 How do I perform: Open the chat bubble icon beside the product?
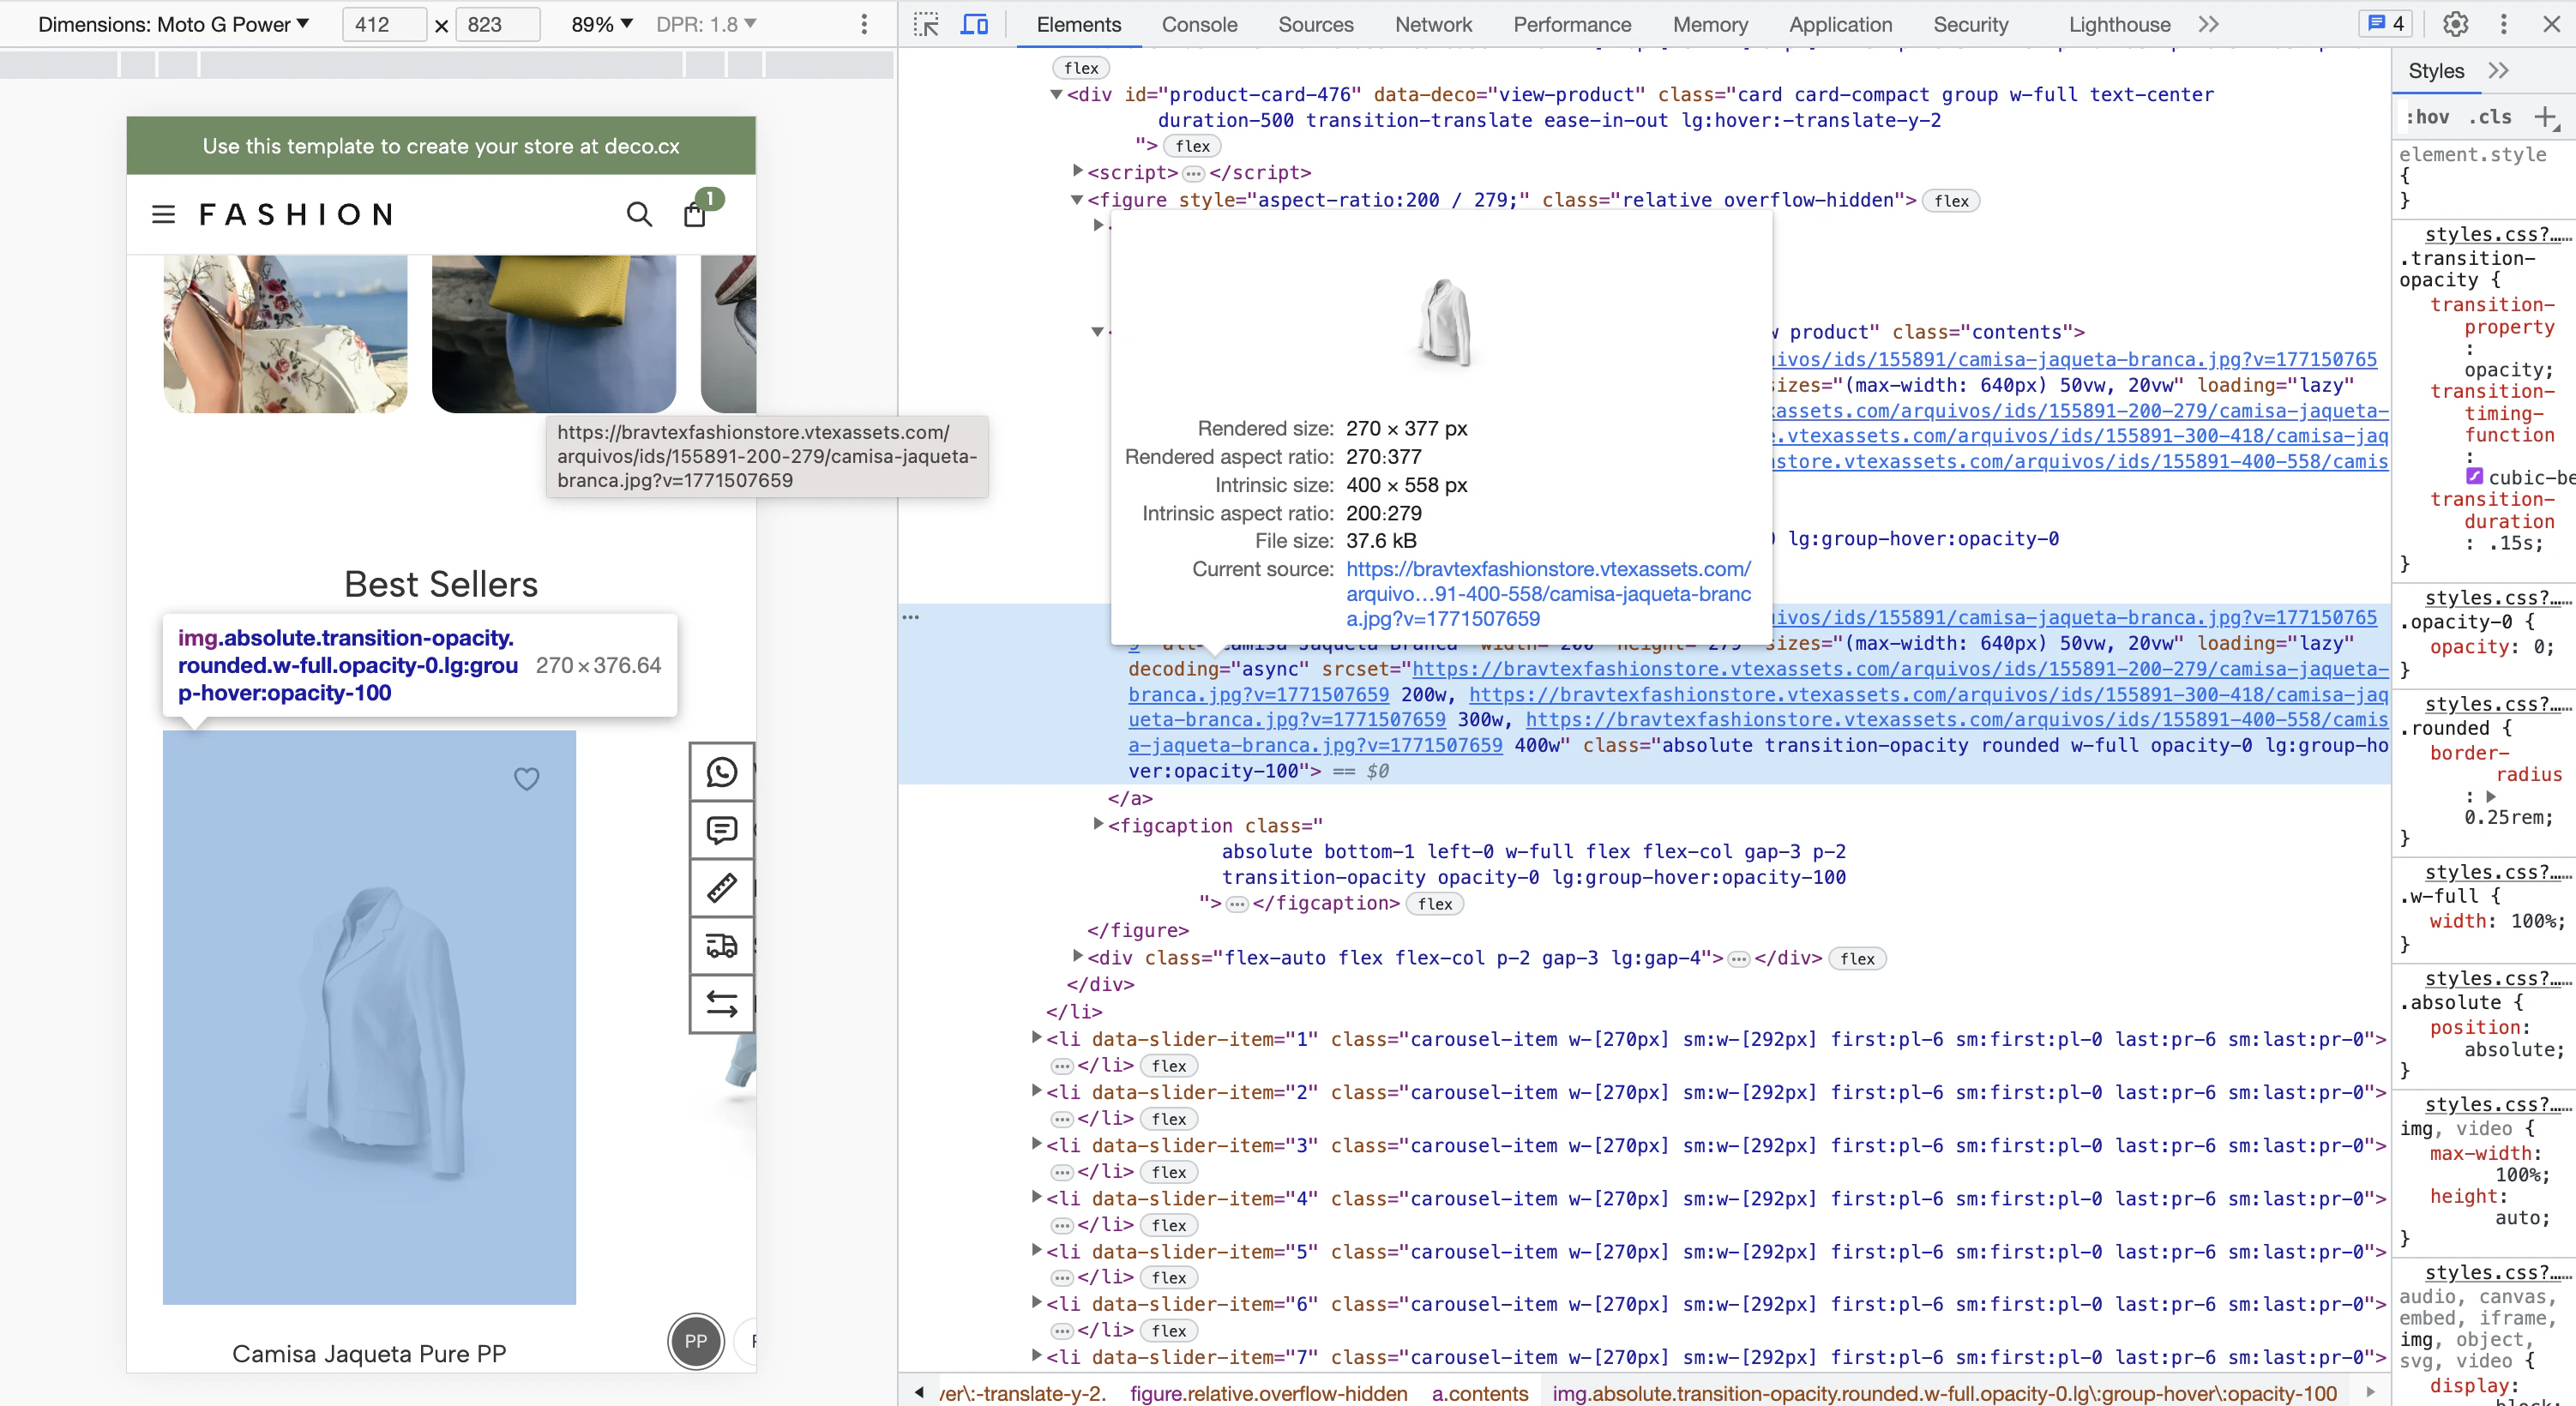coord(721,830)
